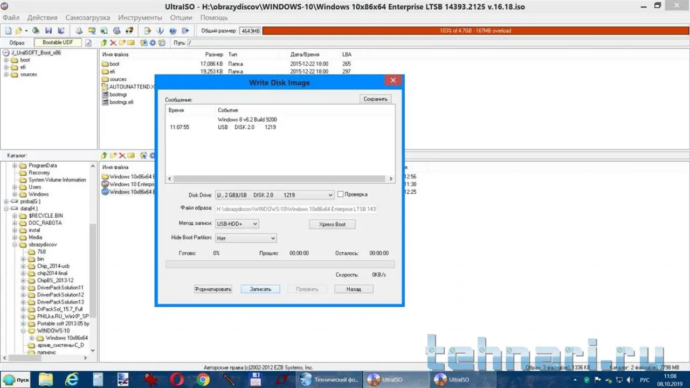Open the Самозагрузка menu
This screenshot has width=690, height=388.
[x=88, y=18]
